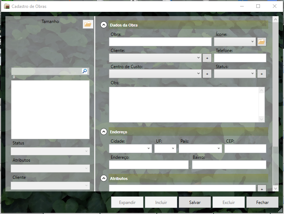
Task: Open the UF state dropdown
Action: click(x=165, y=148)
